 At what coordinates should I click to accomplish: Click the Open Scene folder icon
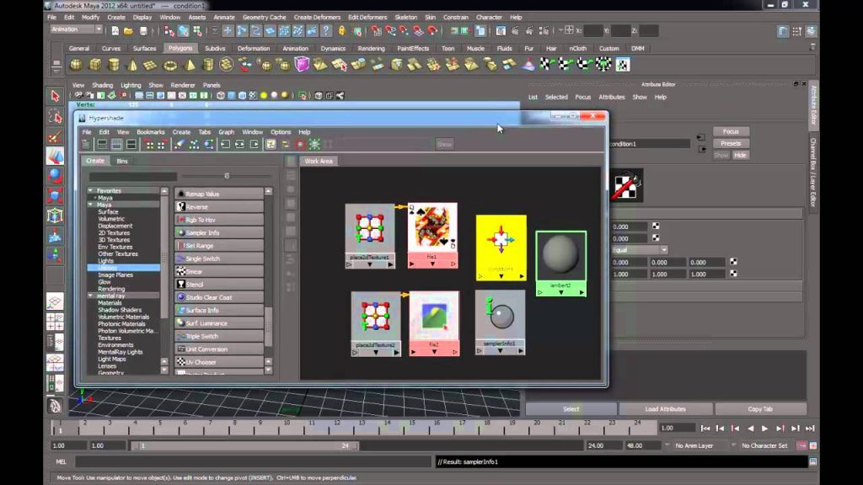pos(128,31)
